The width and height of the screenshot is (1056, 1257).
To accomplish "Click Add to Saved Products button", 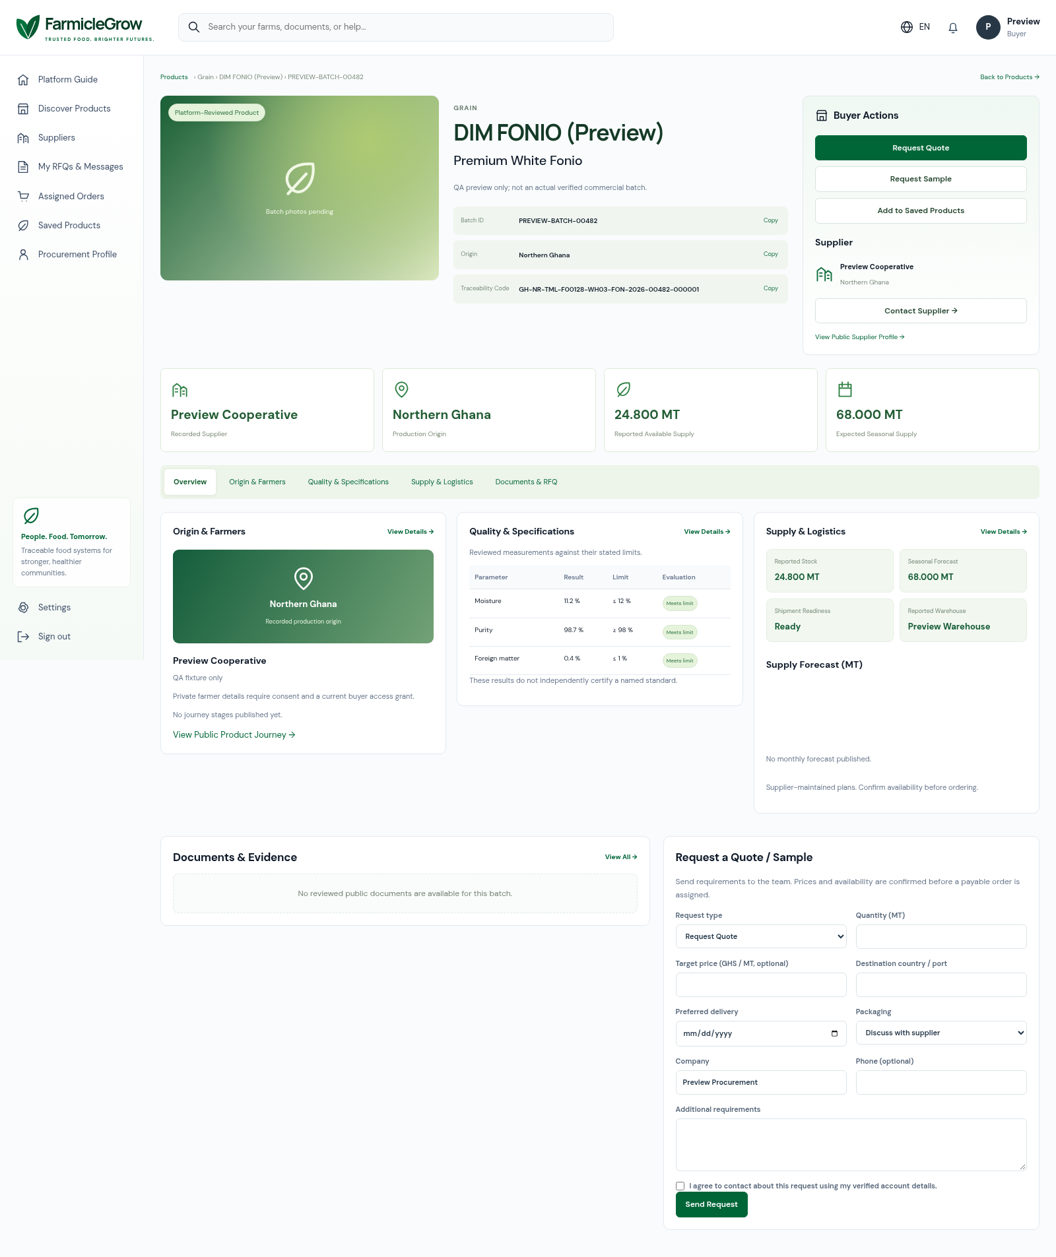I will (x=921, y=210).
